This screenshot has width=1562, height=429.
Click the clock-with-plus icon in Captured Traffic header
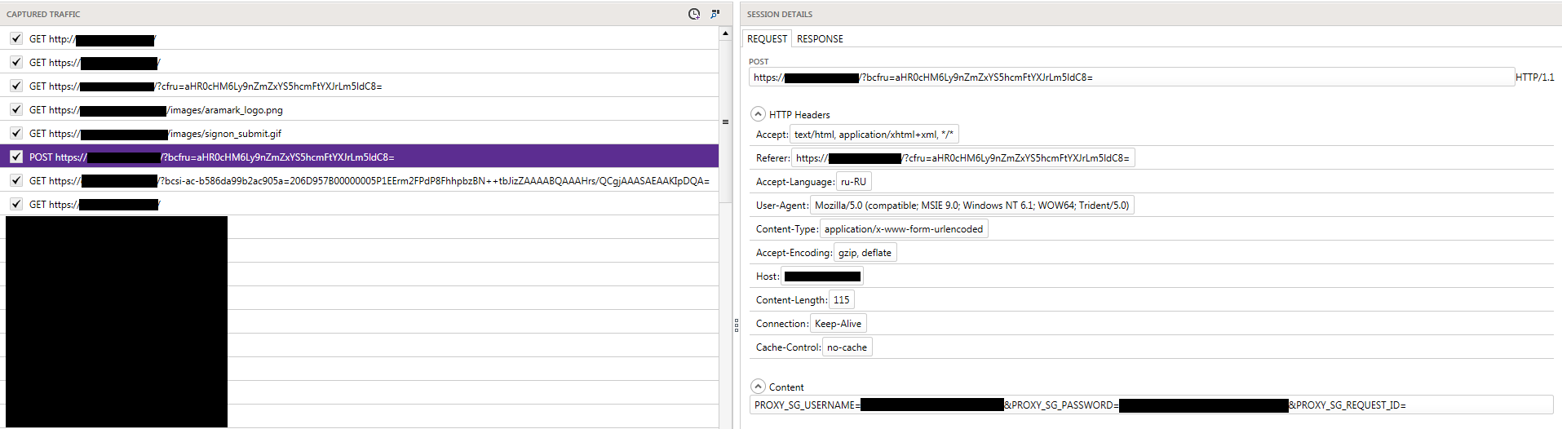693,14
